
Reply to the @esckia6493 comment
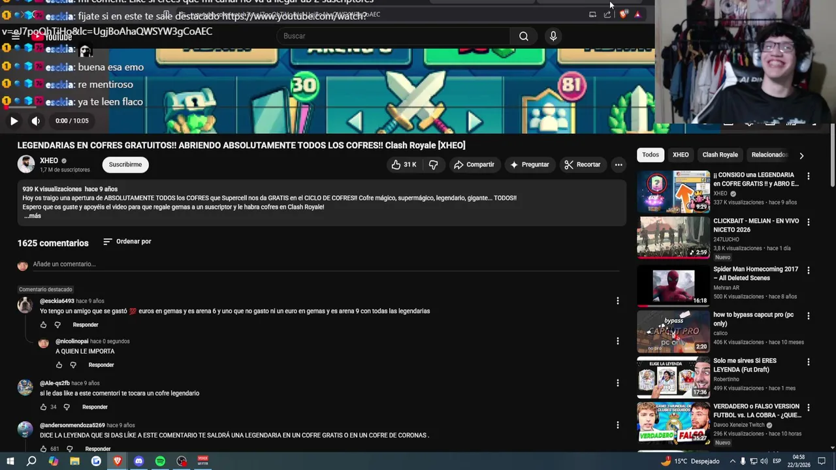coord(86,325)
